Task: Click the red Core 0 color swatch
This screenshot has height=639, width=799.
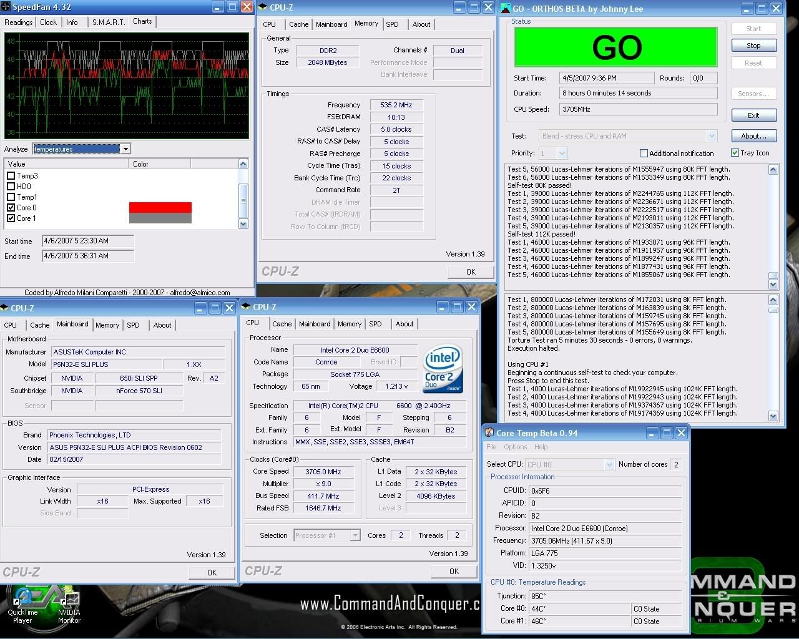Action: point(160,207)
